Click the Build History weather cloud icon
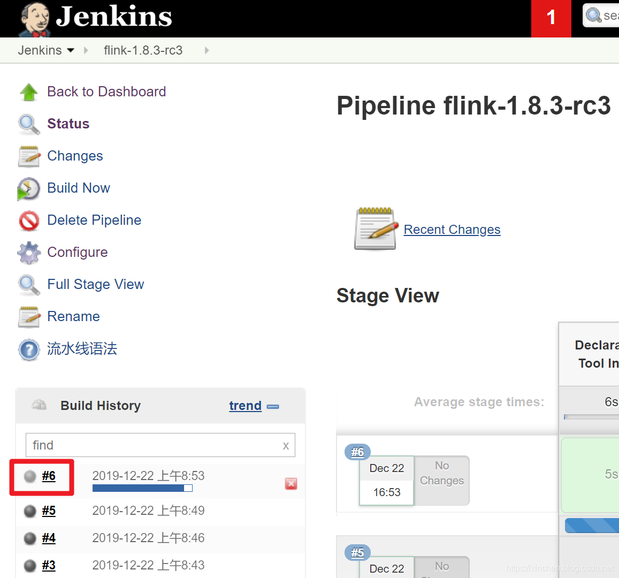Image resolution: width=619 pixels, height=578 pixels. 39,405
